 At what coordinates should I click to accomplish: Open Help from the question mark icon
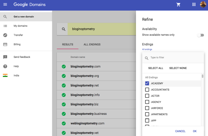(x=5, y=66)
